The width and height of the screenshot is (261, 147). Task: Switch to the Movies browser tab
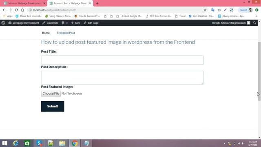pyautogui.click(x=24, y=3)
